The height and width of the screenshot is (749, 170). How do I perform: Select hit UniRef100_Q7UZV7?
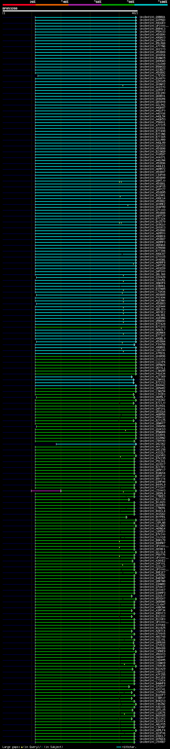tap(152, 687)
